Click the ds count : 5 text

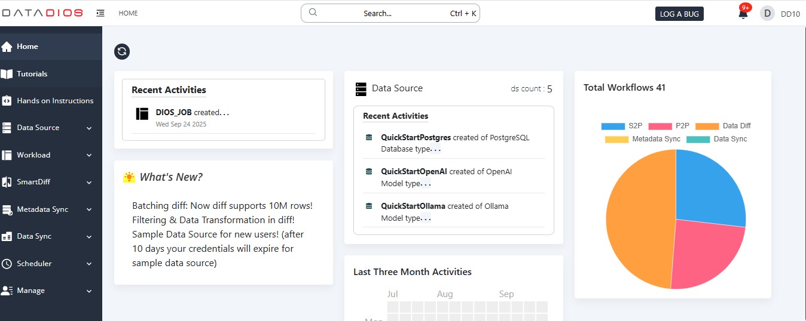(x=532, y=89)
